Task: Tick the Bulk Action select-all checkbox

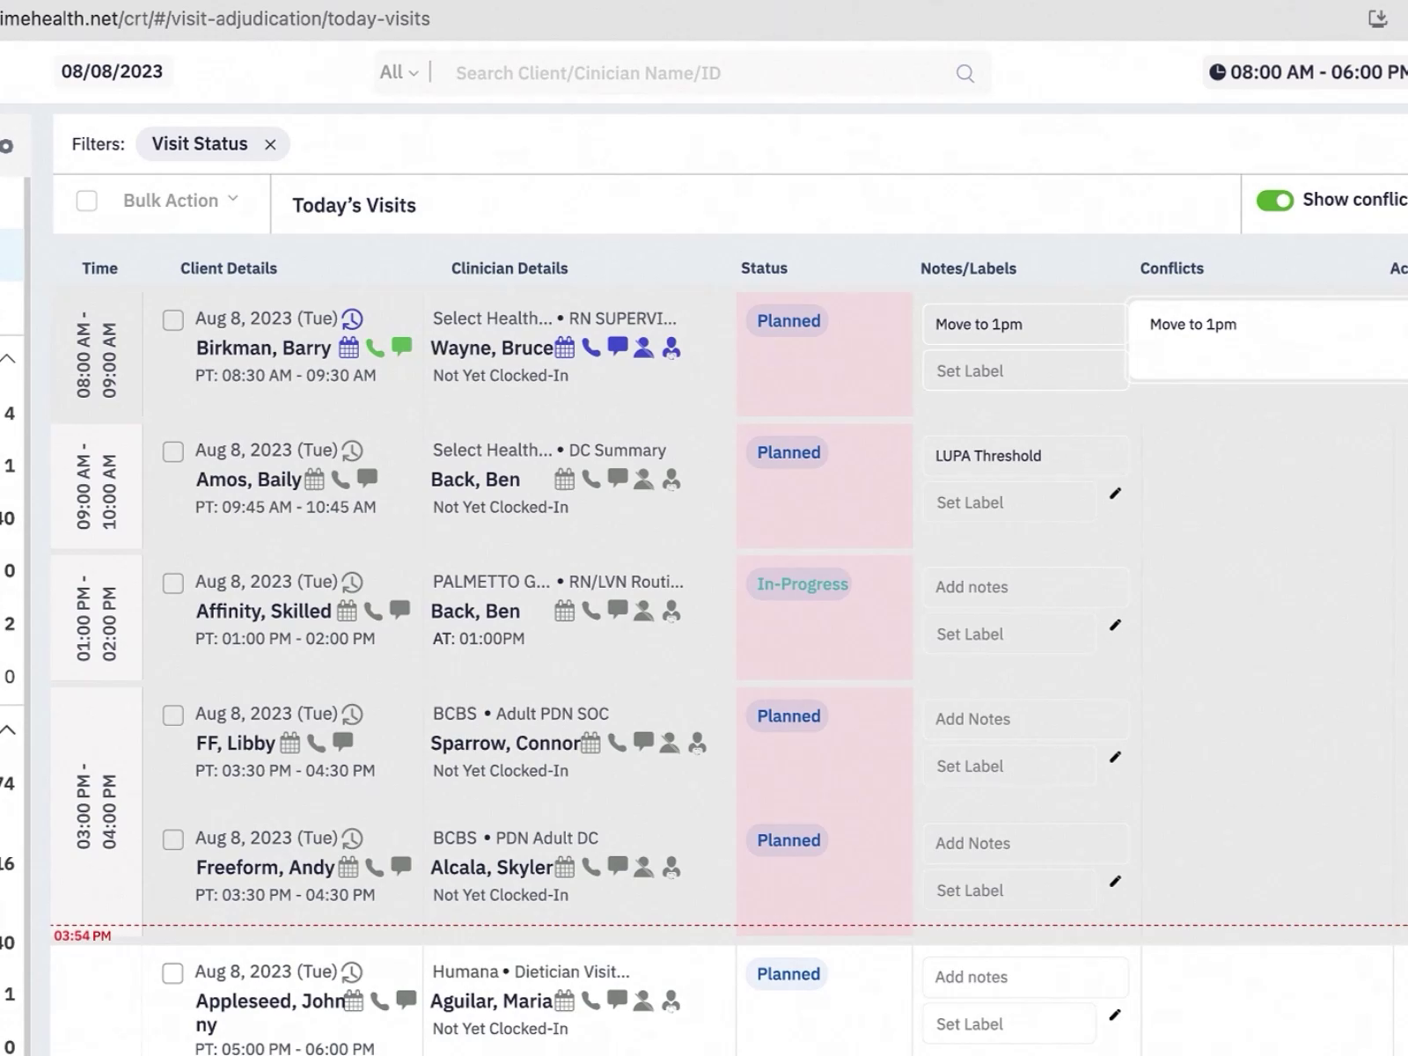Action: tap(87, 201)
